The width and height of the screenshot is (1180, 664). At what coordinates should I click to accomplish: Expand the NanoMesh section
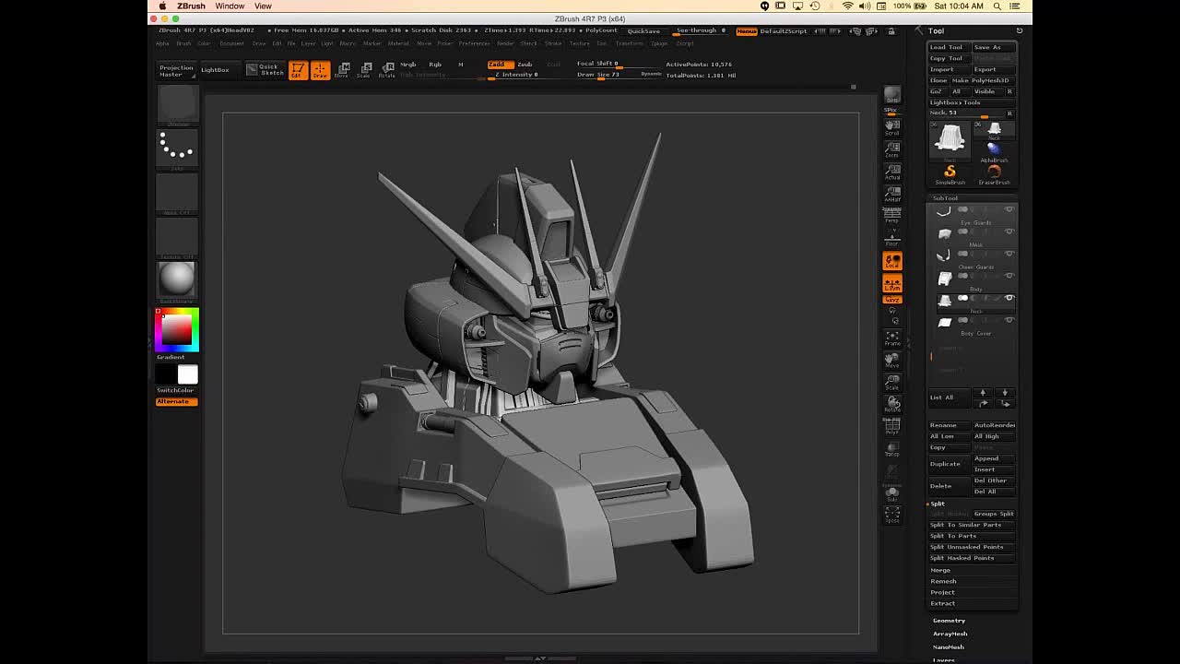949,646
